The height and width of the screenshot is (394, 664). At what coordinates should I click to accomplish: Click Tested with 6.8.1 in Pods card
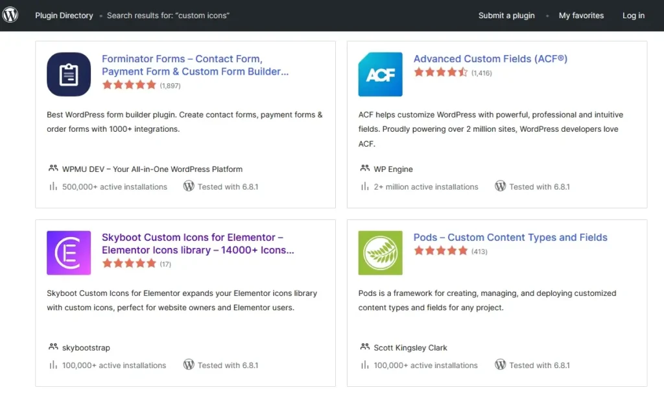539,365
